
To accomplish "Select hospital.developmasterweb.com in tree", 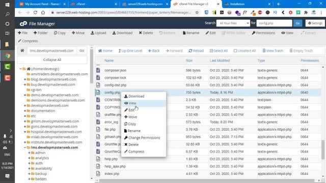I will click(56, 132).
